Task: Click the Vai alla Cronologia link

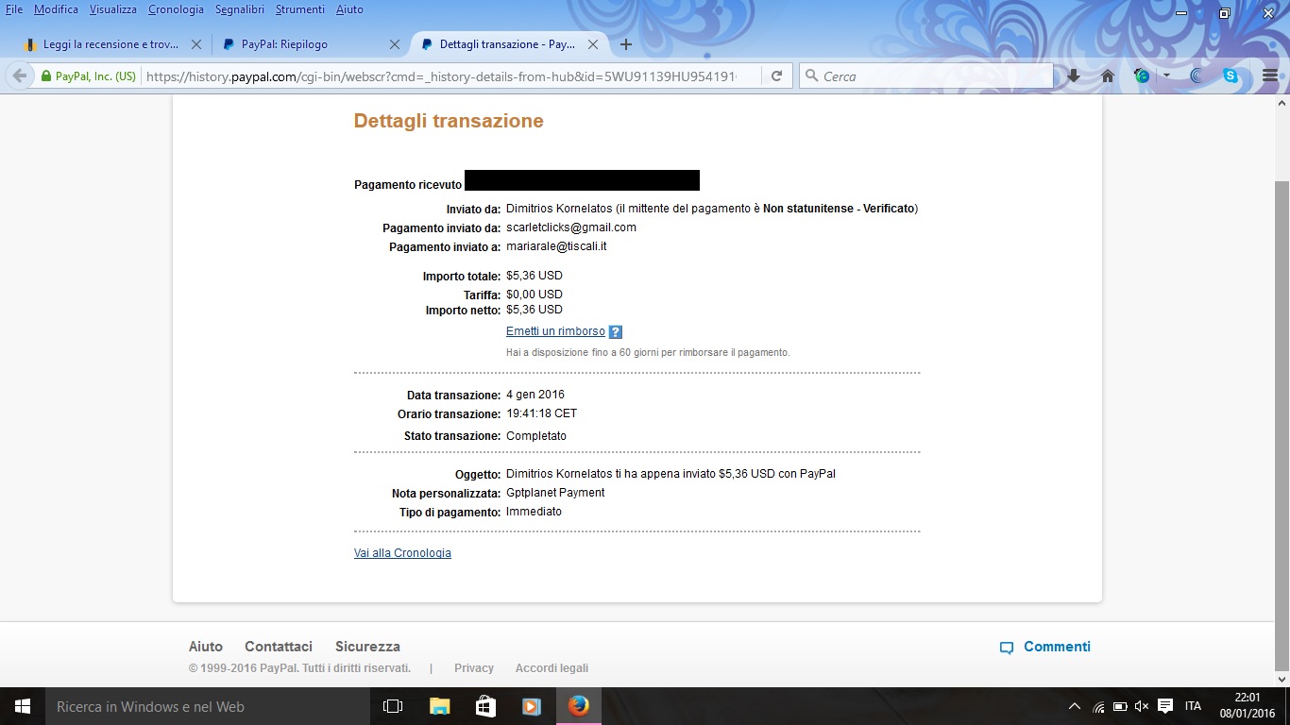Action: click(402, 553)
